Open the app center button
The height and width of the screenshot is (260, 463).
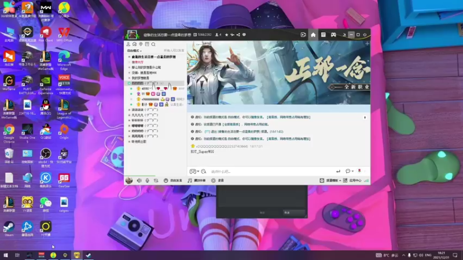point(352,180)
